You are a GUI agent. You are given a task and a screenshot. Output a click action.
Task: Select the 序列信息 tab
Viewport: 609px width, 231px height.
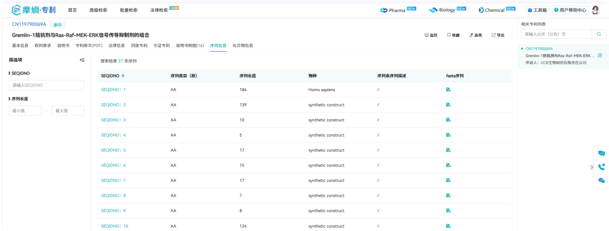218,46
